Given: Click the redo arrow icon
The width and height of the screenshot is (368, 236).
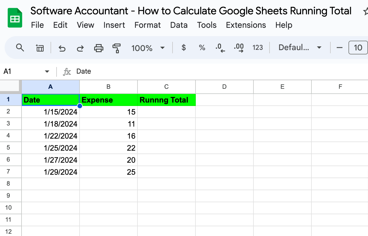Looking at the screenshot, I should (80, 48).
